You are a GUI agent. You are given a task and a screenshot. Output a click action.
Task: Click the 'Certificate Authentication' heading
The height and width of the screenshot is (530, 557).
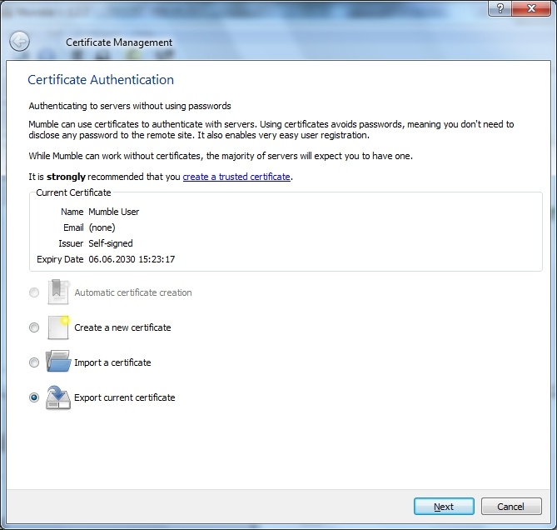[101, 80]
